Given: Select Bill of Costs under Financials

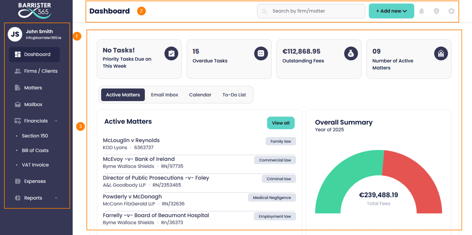Looking at the screenshot, I should point(35,151).
